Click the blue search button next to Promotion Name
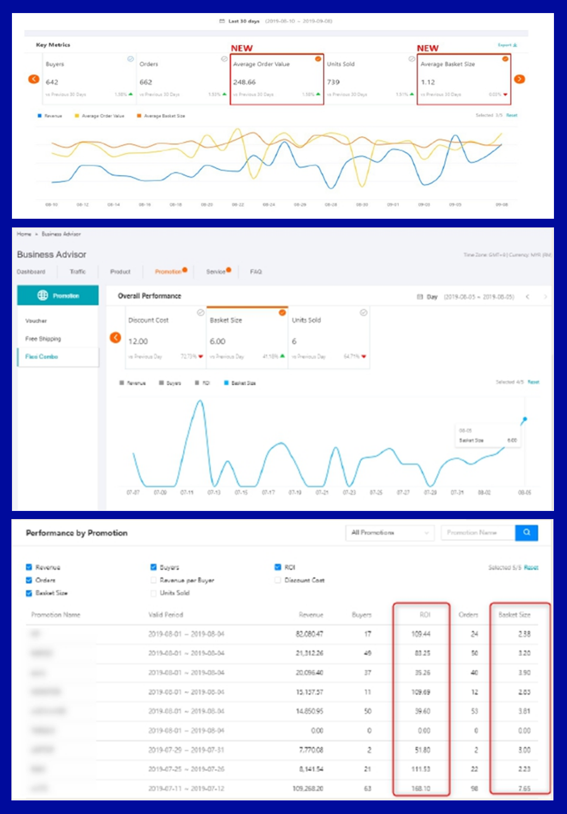Viewport: 567px width, 814px height. 526,532
